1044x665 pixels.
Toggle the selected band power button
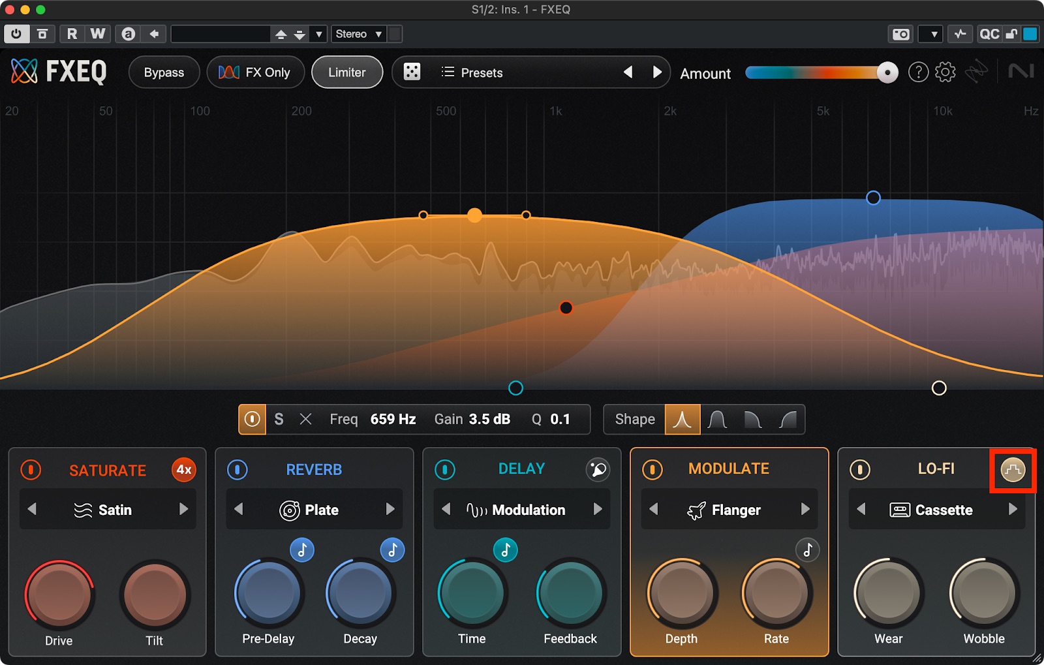click(253, 419)
